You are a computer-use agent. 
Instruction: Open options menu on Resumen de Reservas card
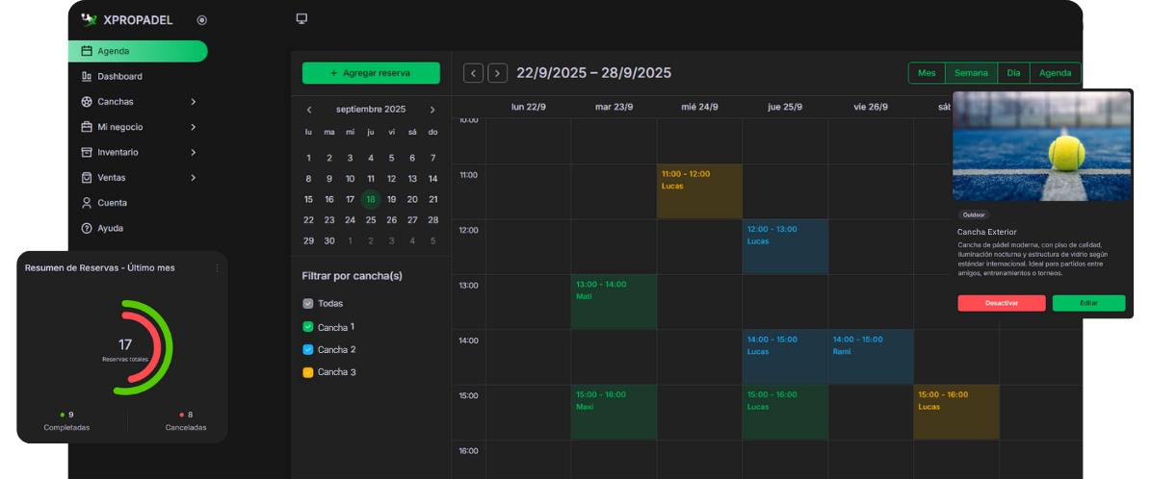pyautogui.click(x=217, y=268)
